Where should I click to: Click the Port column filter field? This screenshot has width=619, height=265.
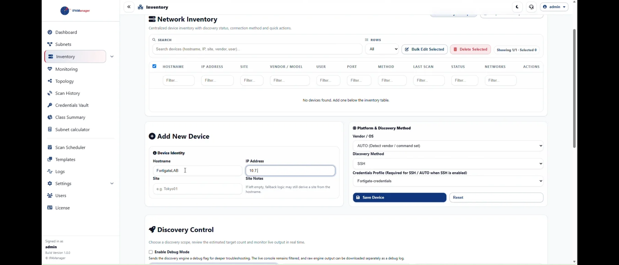coord(359,80)
